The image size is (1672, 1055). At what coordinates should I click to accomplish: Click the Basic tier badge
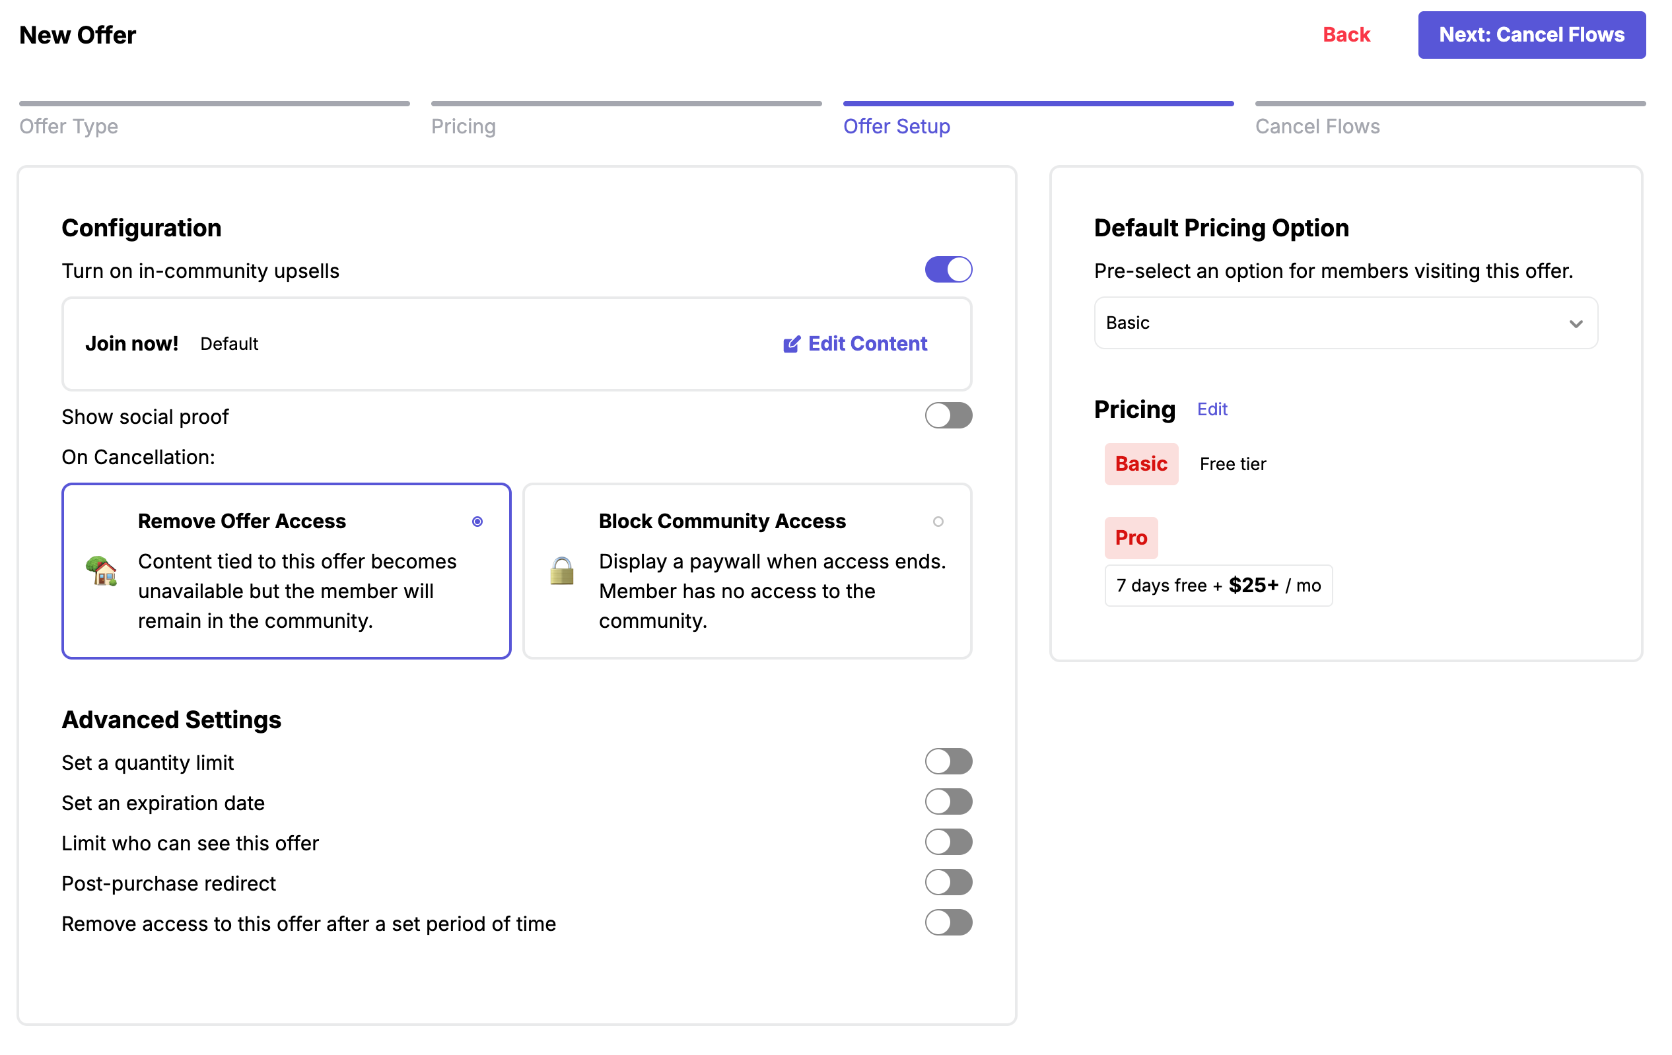click(x=1140, y=463)
